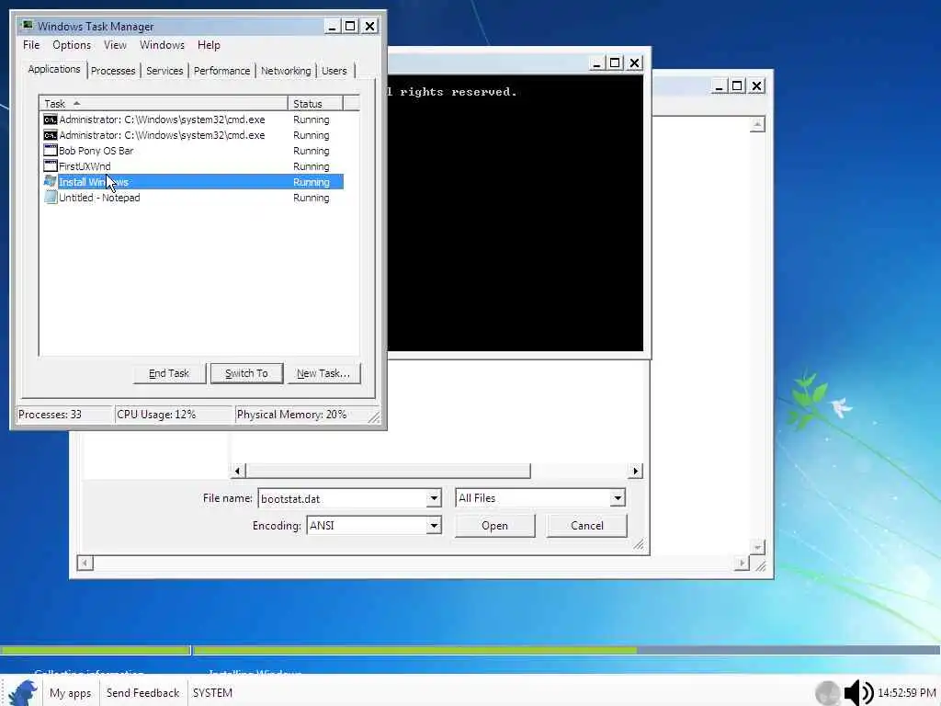Click the speaker volume icon in tray

(x=858, y=693)
